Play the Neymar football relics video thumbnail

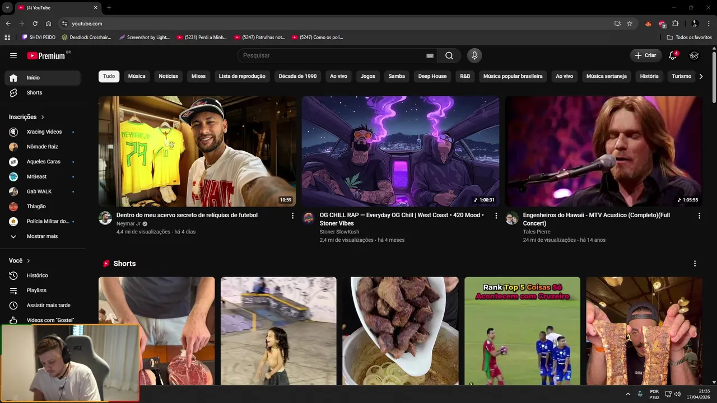(x=197, y=151)
